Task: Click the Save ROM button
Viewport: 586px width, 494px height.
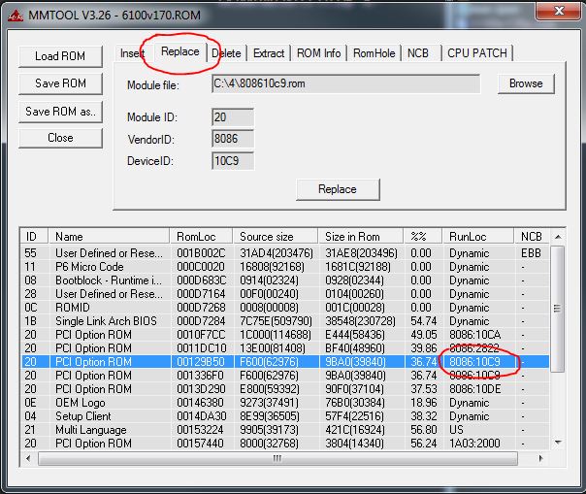Action: click(60, 83)
